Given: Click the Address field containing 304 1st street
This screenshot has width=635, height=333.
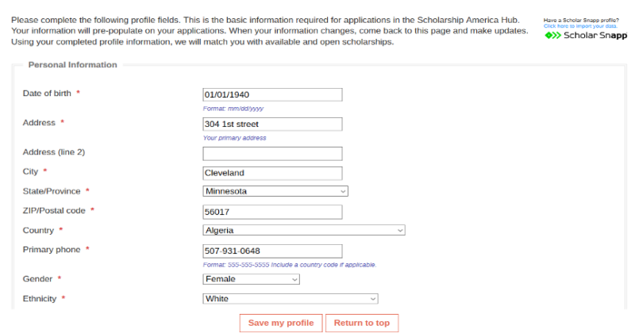Looking at the screenshot, I should [x=272, y=124].
